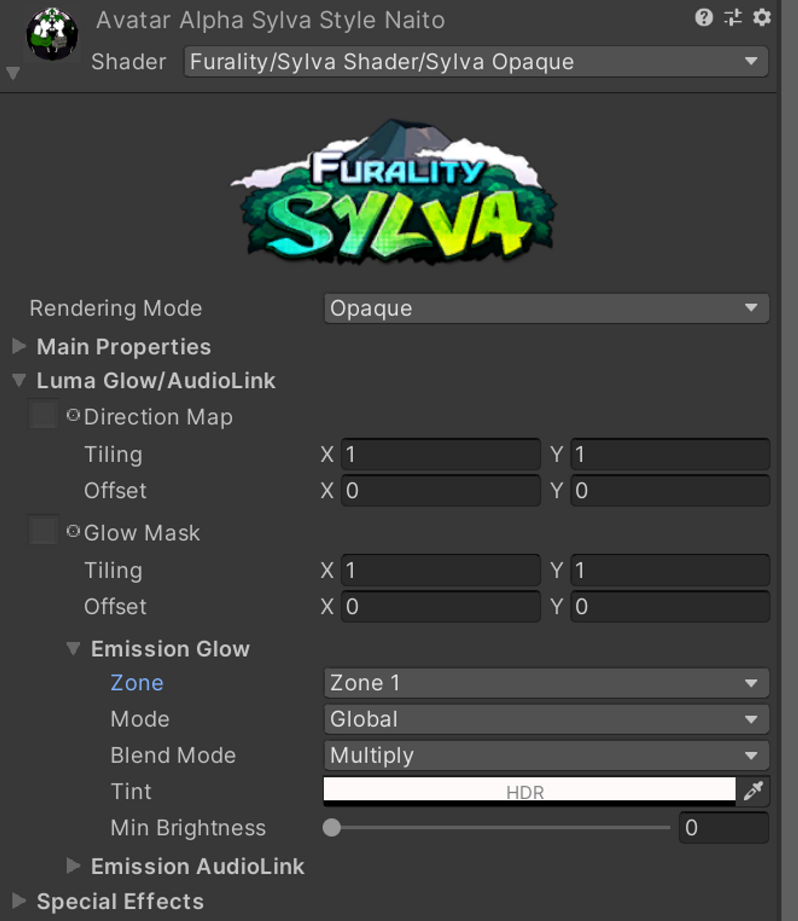Click the Glow Mask Offset Y field

click(x=670, y=607)
